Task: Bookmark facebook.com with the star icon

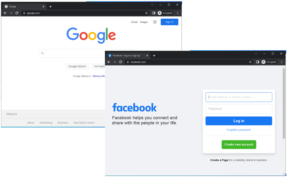Action: click(x=250, y=62)
